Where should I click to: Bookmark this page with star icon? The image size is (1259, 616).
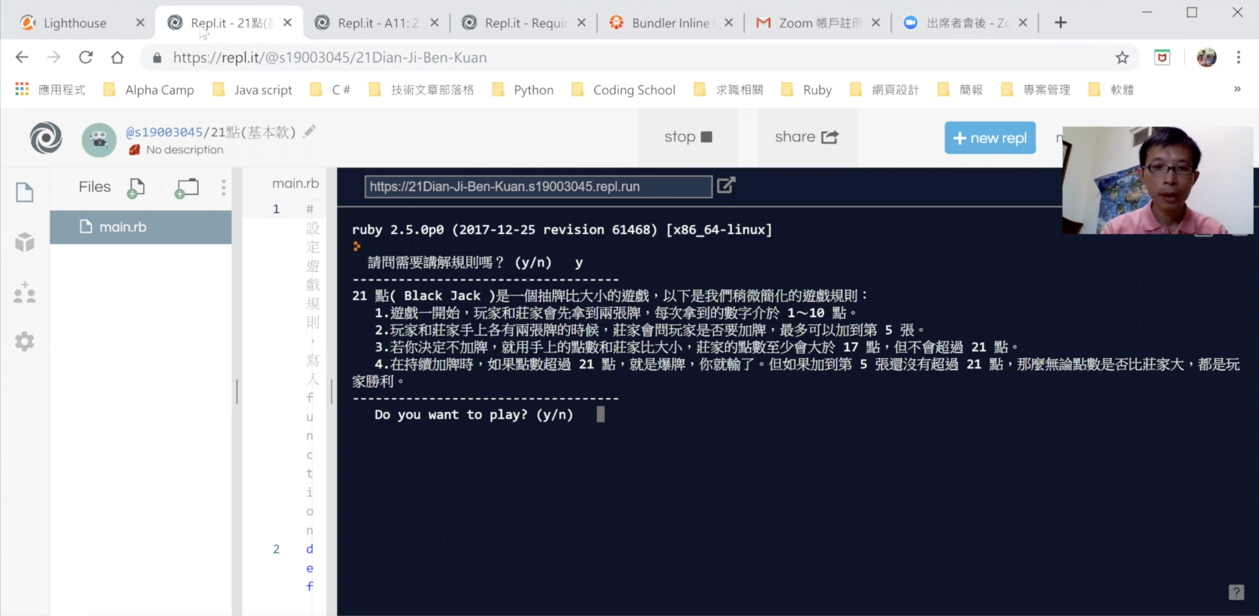pos(1122,58)
